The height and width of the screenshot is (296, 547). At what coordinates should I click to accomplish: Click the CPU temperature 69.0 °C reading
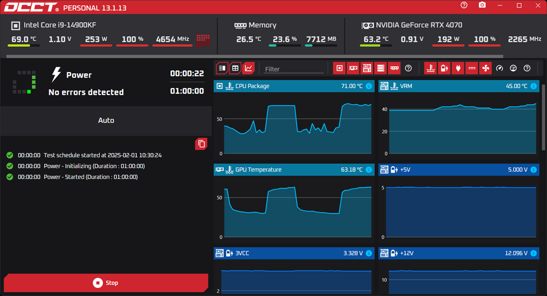[x=24, y=39]
